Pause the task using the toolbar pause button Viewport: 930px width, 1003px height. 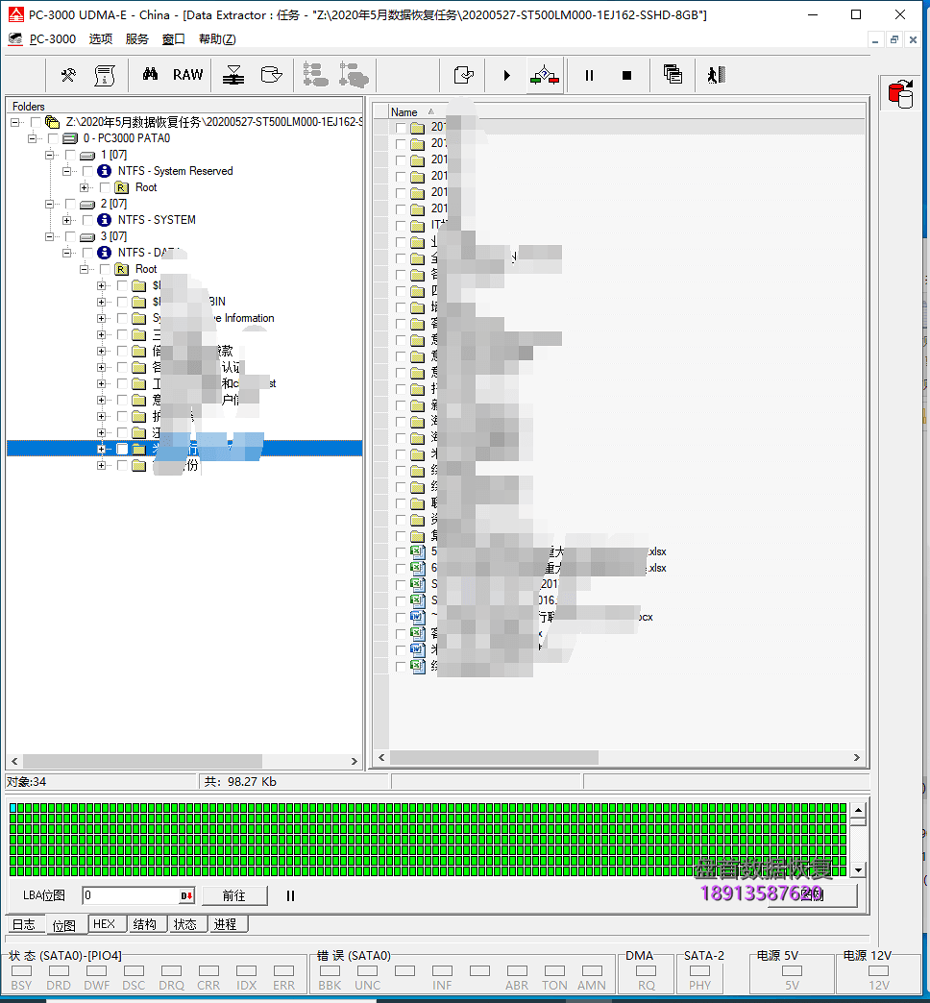[x=589, y=76]
